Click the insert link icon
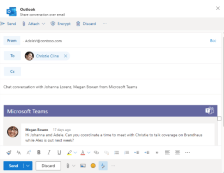224x173 pixels. [96, 153]
